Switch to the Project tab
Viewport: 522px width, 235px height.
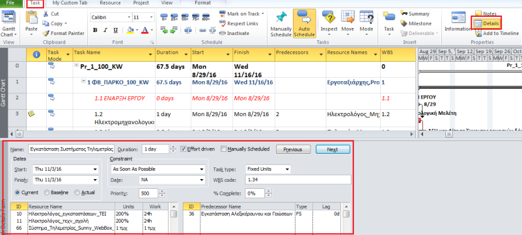[141, 3]
